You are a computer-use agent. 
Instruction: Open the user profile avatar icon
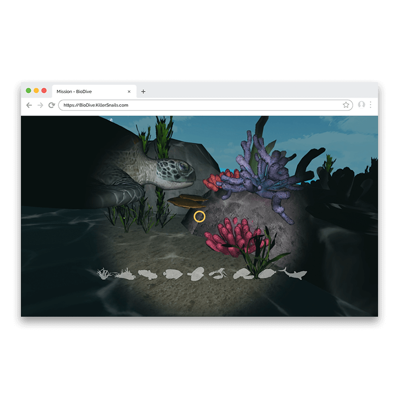(362, 105)
